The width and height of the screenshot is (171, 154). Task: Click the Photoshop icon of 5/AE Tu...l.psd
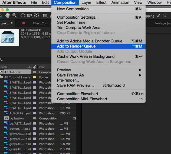tap(6, 103)
